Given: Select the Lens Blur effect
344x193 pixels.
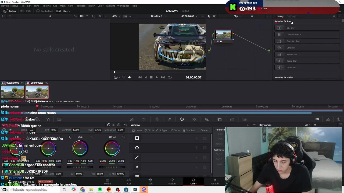Looking at the screenshot, I should click(x=307, y=48).
